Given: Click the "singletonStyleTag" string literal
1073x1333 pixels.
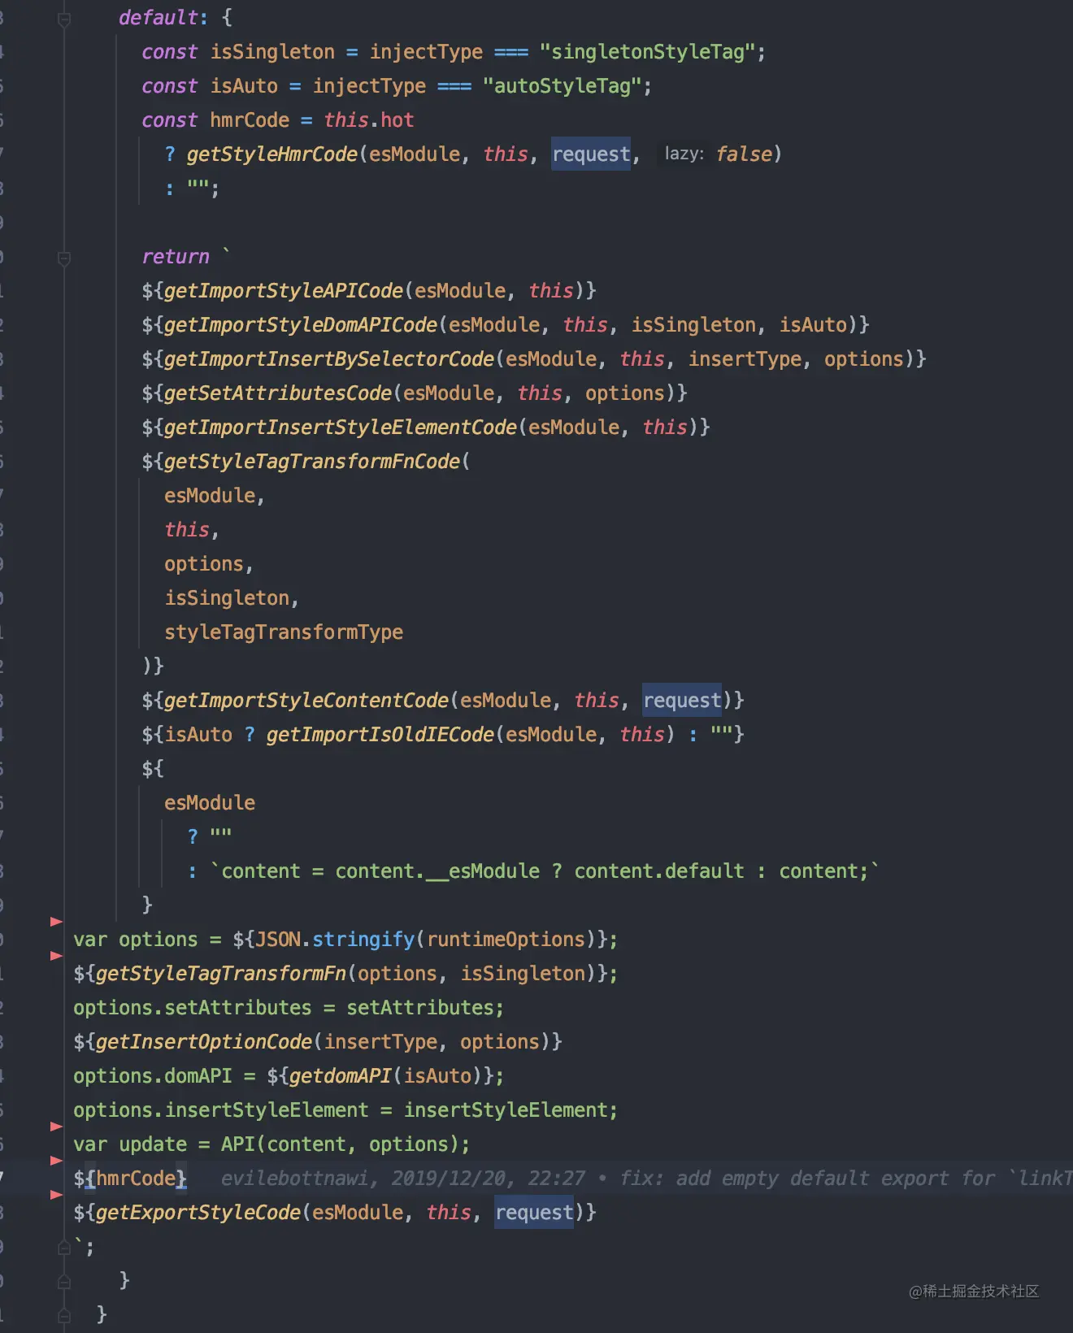Looking at the screenshot, I should pos(649,51).
